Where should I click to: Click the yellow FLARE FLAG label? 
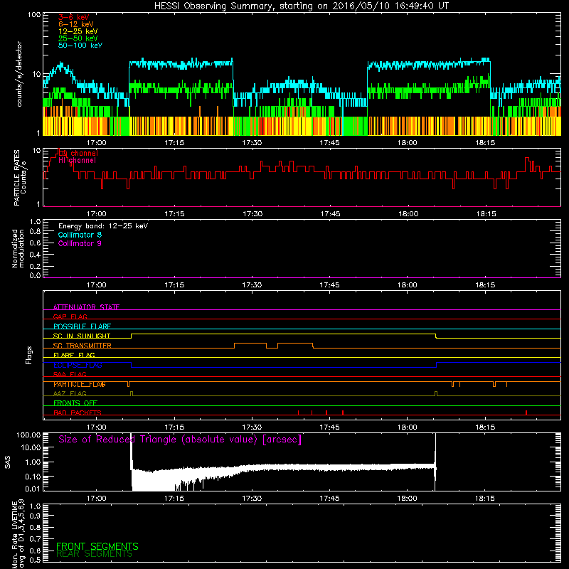tap(74, 355)
